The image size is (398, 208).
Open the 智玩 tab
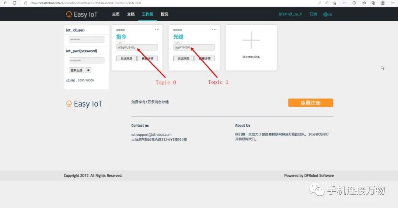click(164, 14)
